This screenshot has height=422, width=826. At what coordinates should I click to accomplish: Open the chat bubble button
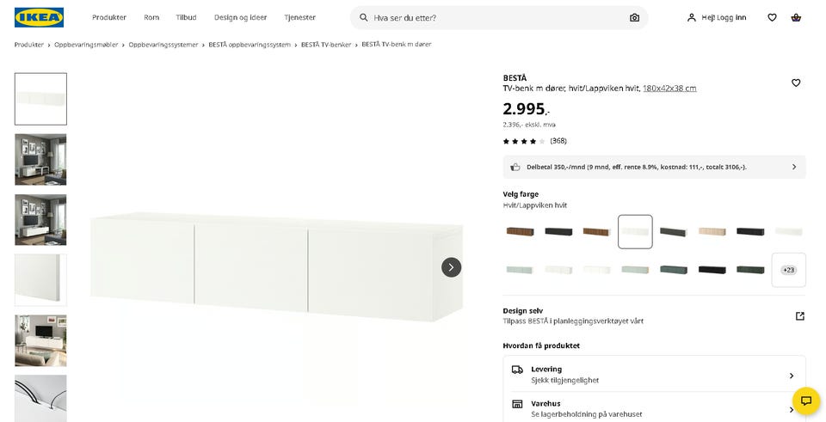pyautogui.click(x=806, y=401)
